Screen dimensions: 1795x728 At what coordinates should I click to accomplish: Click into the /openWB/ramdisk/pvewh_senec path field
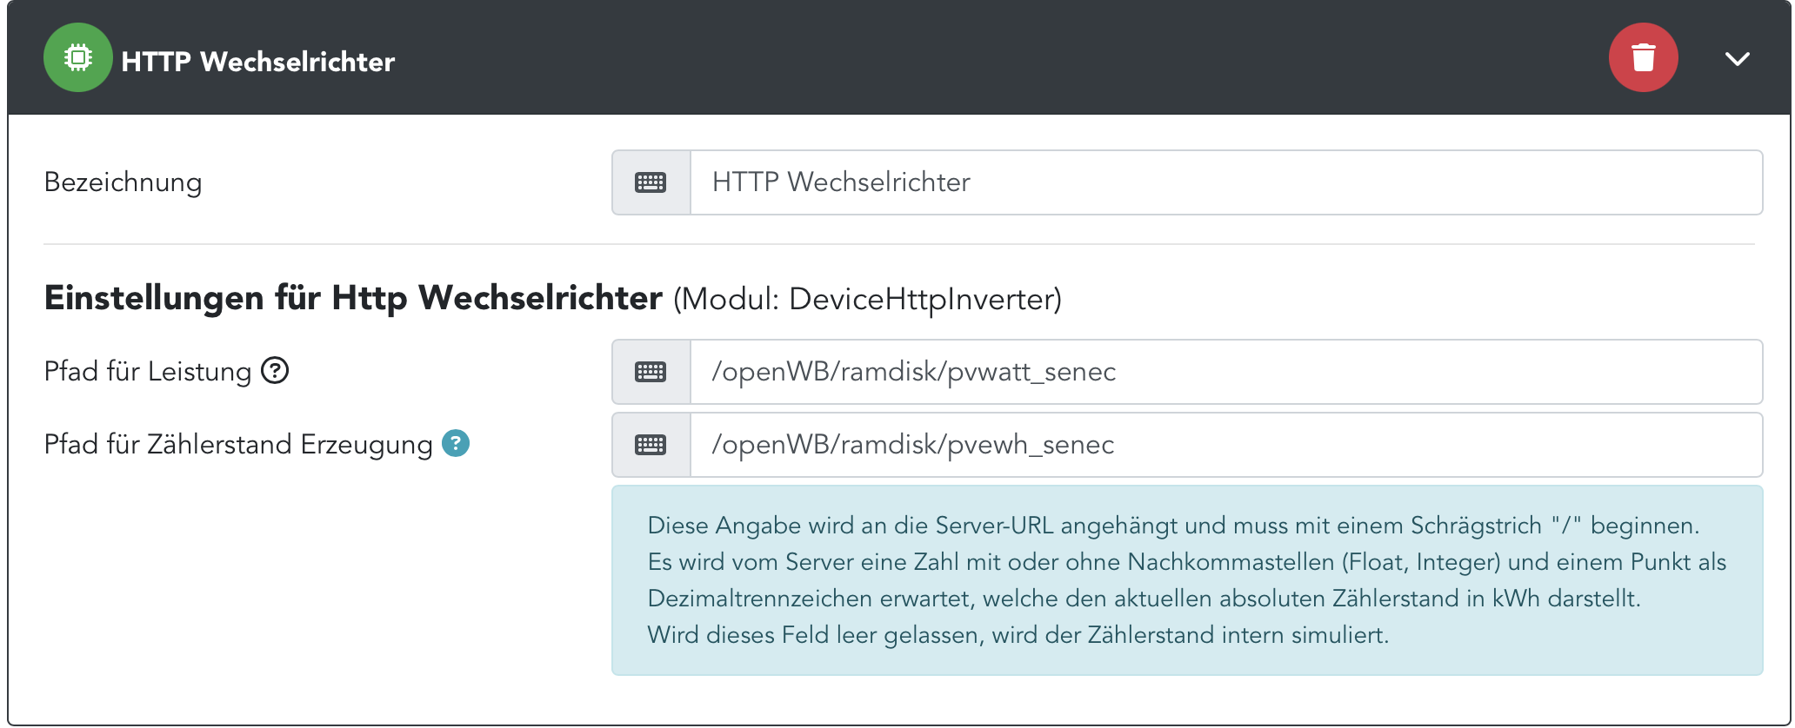click(1224, 445)
